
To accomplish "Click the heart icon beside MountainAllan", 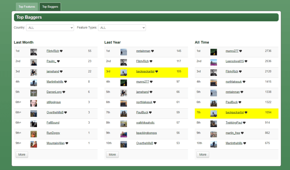I will point(67,143).
